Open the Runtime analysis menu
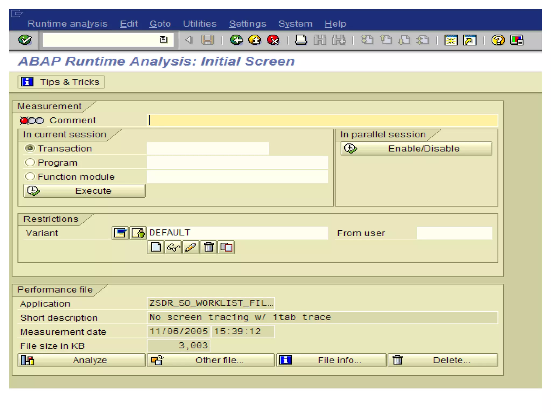This screenshot has width=551, height=413. click(x=68, y=24)
